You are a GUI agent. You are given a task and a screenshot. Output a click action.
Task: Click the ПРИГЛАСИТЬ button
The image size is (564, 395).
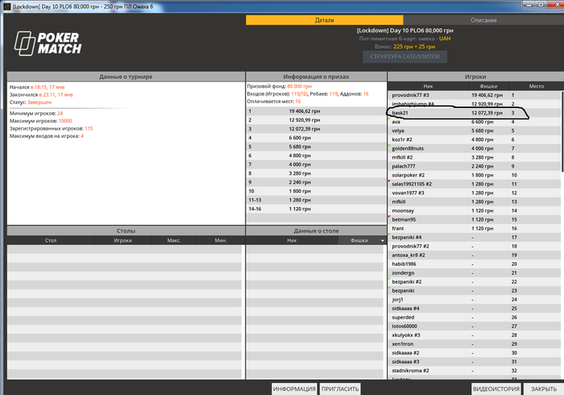(340, 389)
